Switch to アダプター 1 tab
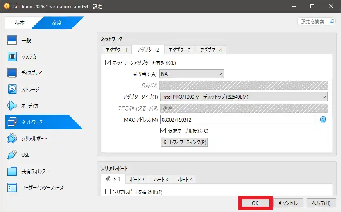This screenshot has height=212, width=341. 116,50
